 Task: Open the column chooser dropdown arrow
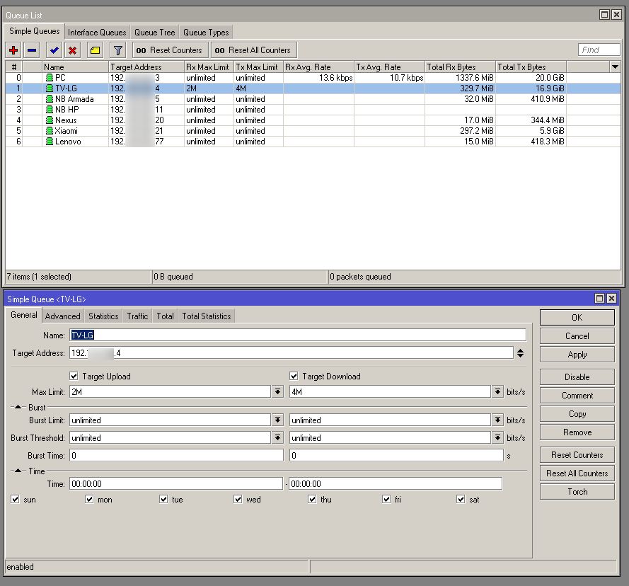click(x=614, y=67)
